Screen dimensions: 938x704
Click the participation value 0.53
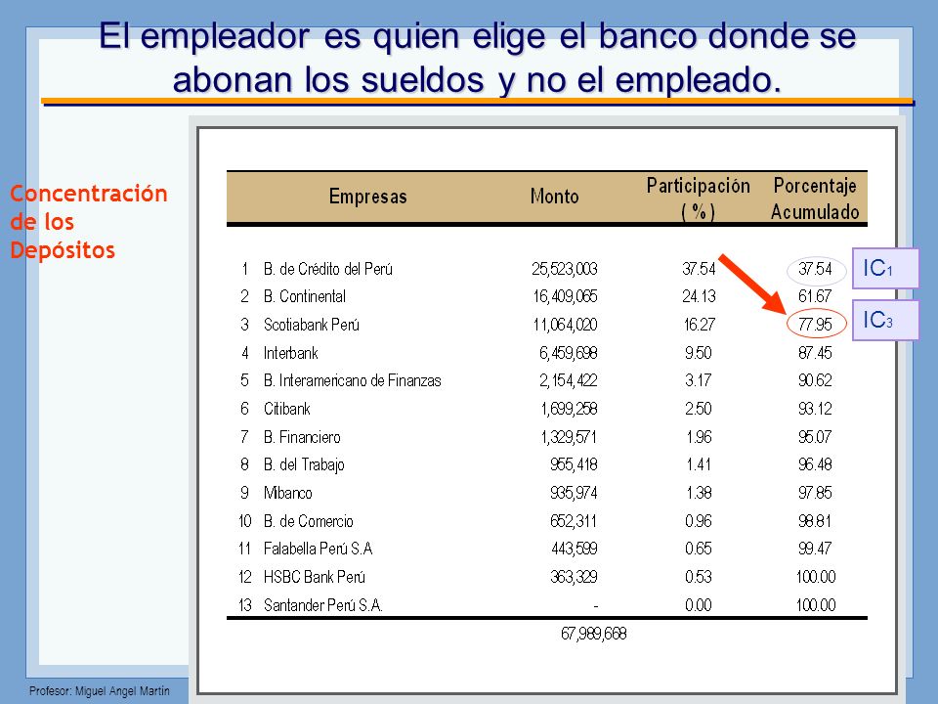698,577
